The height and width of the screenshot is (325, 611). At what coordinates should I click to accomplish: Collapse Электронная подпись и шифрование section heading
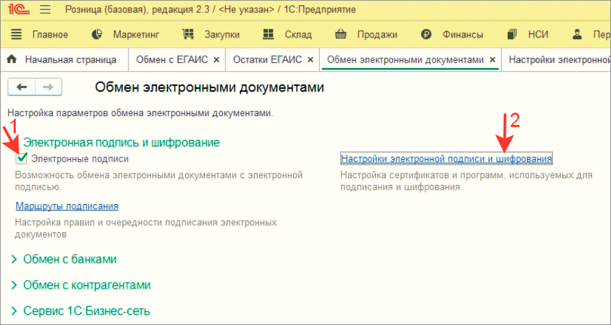122,143
